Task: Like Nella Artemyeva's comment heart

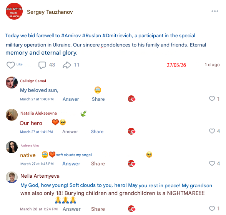Action: click(x=212, y=209)
